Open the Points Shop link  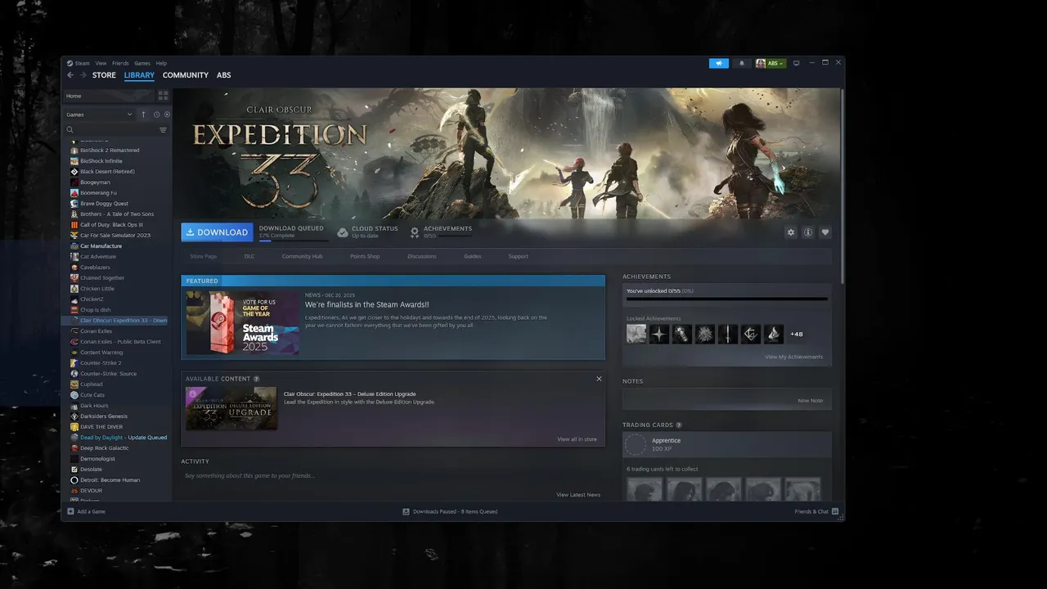coord(365,256)
